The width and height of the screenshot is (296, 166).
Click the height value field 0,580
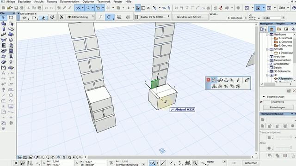pos(272,18)
